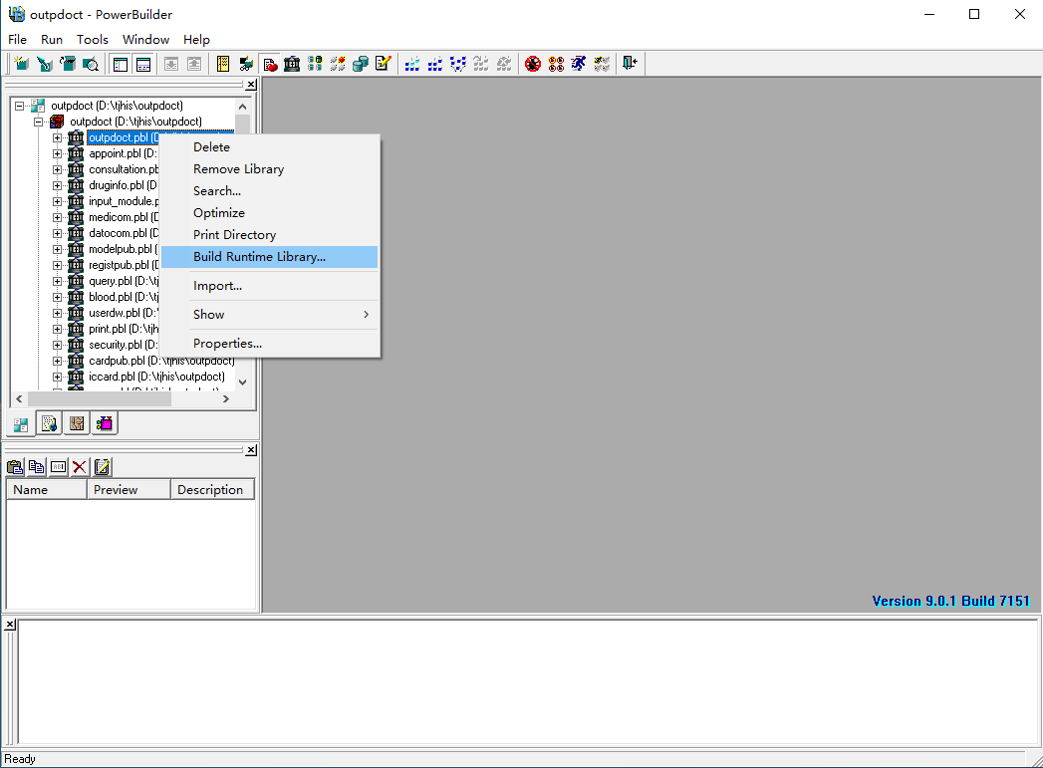The width and height of the screenshot is (1043, 768).
Task: Close the Output window panel
Action: [x=10, y=625]
